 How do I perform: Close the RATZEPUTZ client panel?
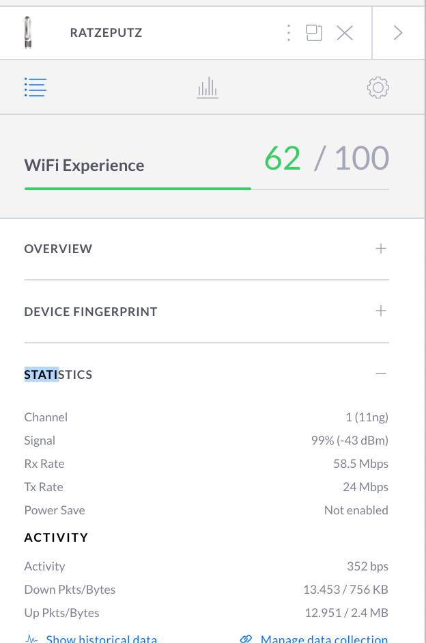tap(345, 33)
